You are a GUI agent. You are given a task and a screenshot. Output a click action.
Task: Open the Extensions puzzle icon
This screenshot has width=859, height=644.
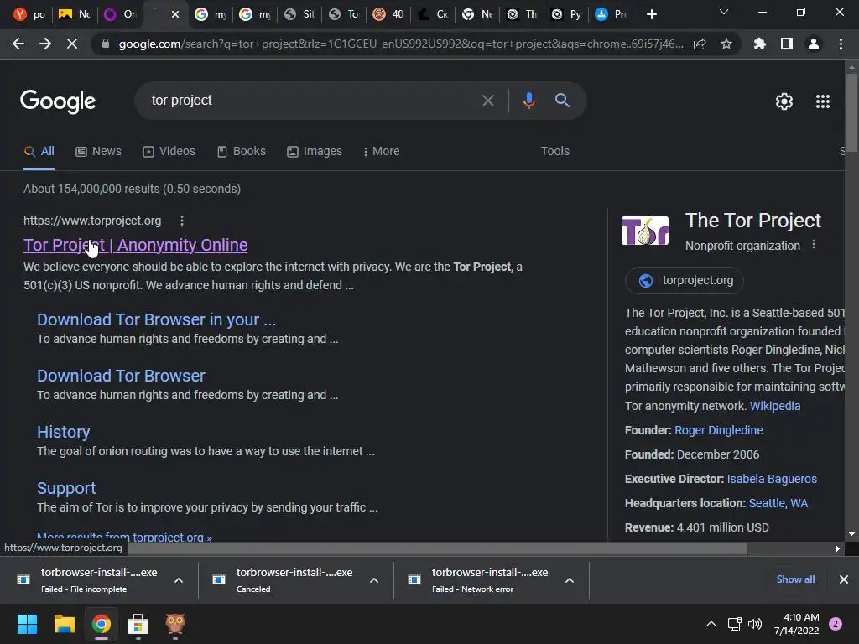click(760, 44)
